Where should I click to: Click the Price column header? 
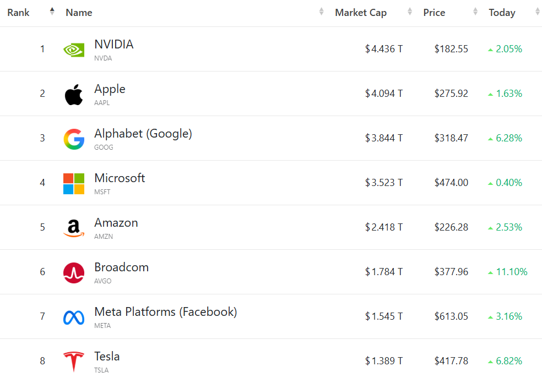pyautogui.click(x=434, y=13)
